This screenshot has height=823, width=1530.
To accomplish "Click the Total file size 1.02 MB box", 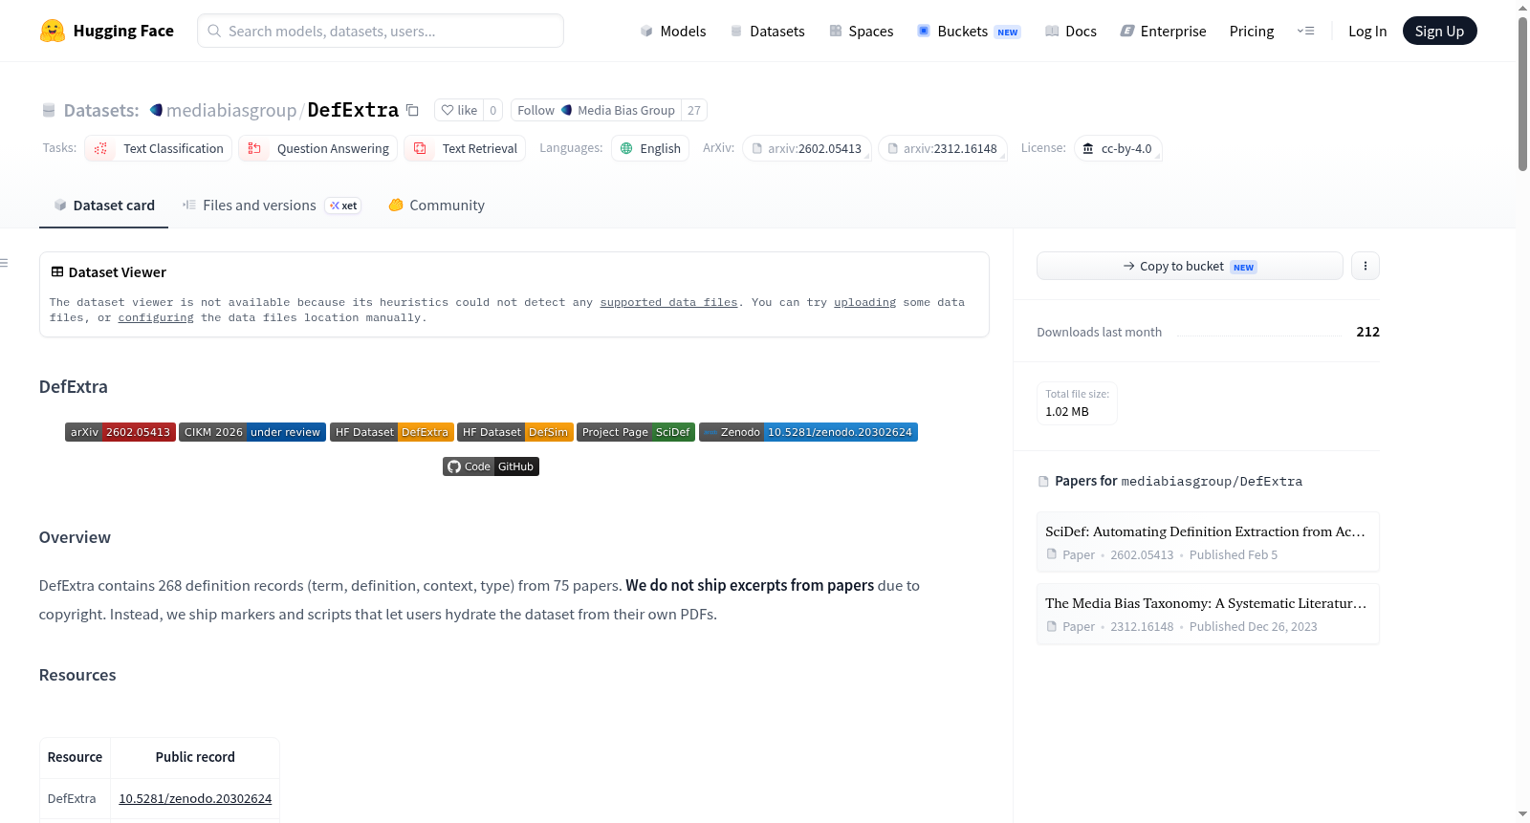I will pyautogui.click(x=1077, y=402).
